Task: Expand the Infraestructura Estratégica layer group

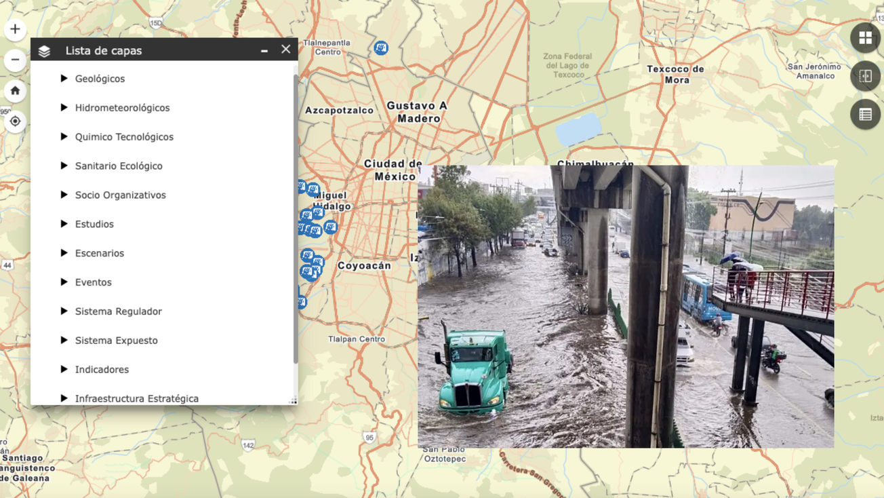Action: coord(64,398)
